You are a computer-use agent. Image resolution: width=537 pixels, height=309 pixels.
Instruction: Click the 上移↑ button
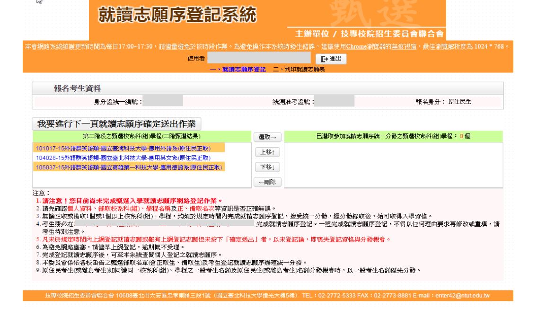click(267, 152)
